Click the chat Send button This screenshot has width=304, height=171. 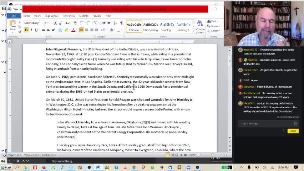pos(293,131)
